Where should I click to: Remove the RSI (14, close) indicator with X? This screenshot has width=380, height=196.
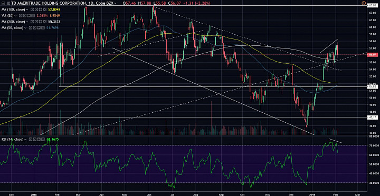click(x=43, y=140)
